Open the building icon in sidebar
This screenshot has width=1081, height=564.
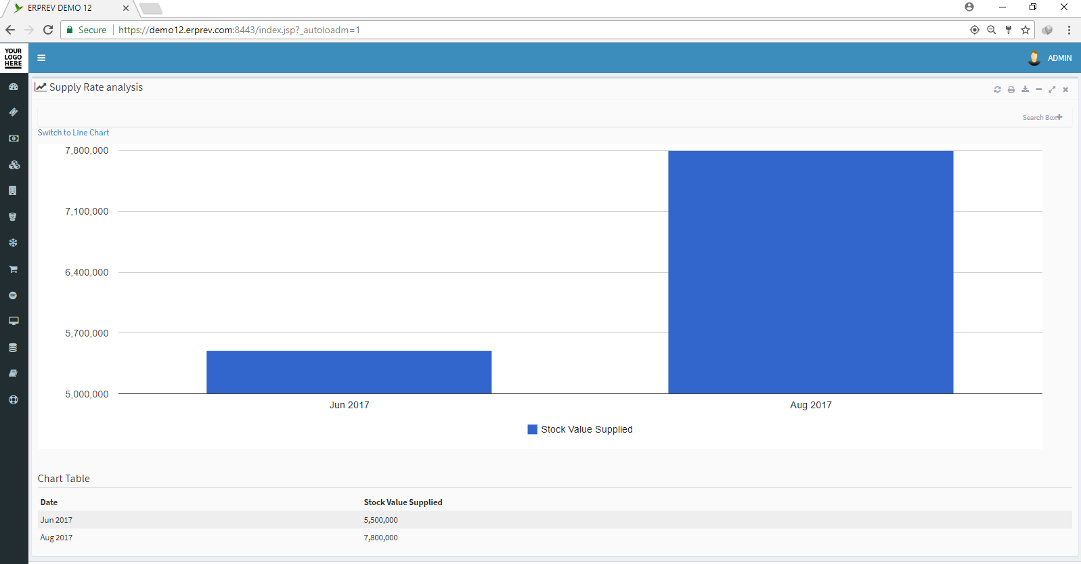click(x=13, y=191)
